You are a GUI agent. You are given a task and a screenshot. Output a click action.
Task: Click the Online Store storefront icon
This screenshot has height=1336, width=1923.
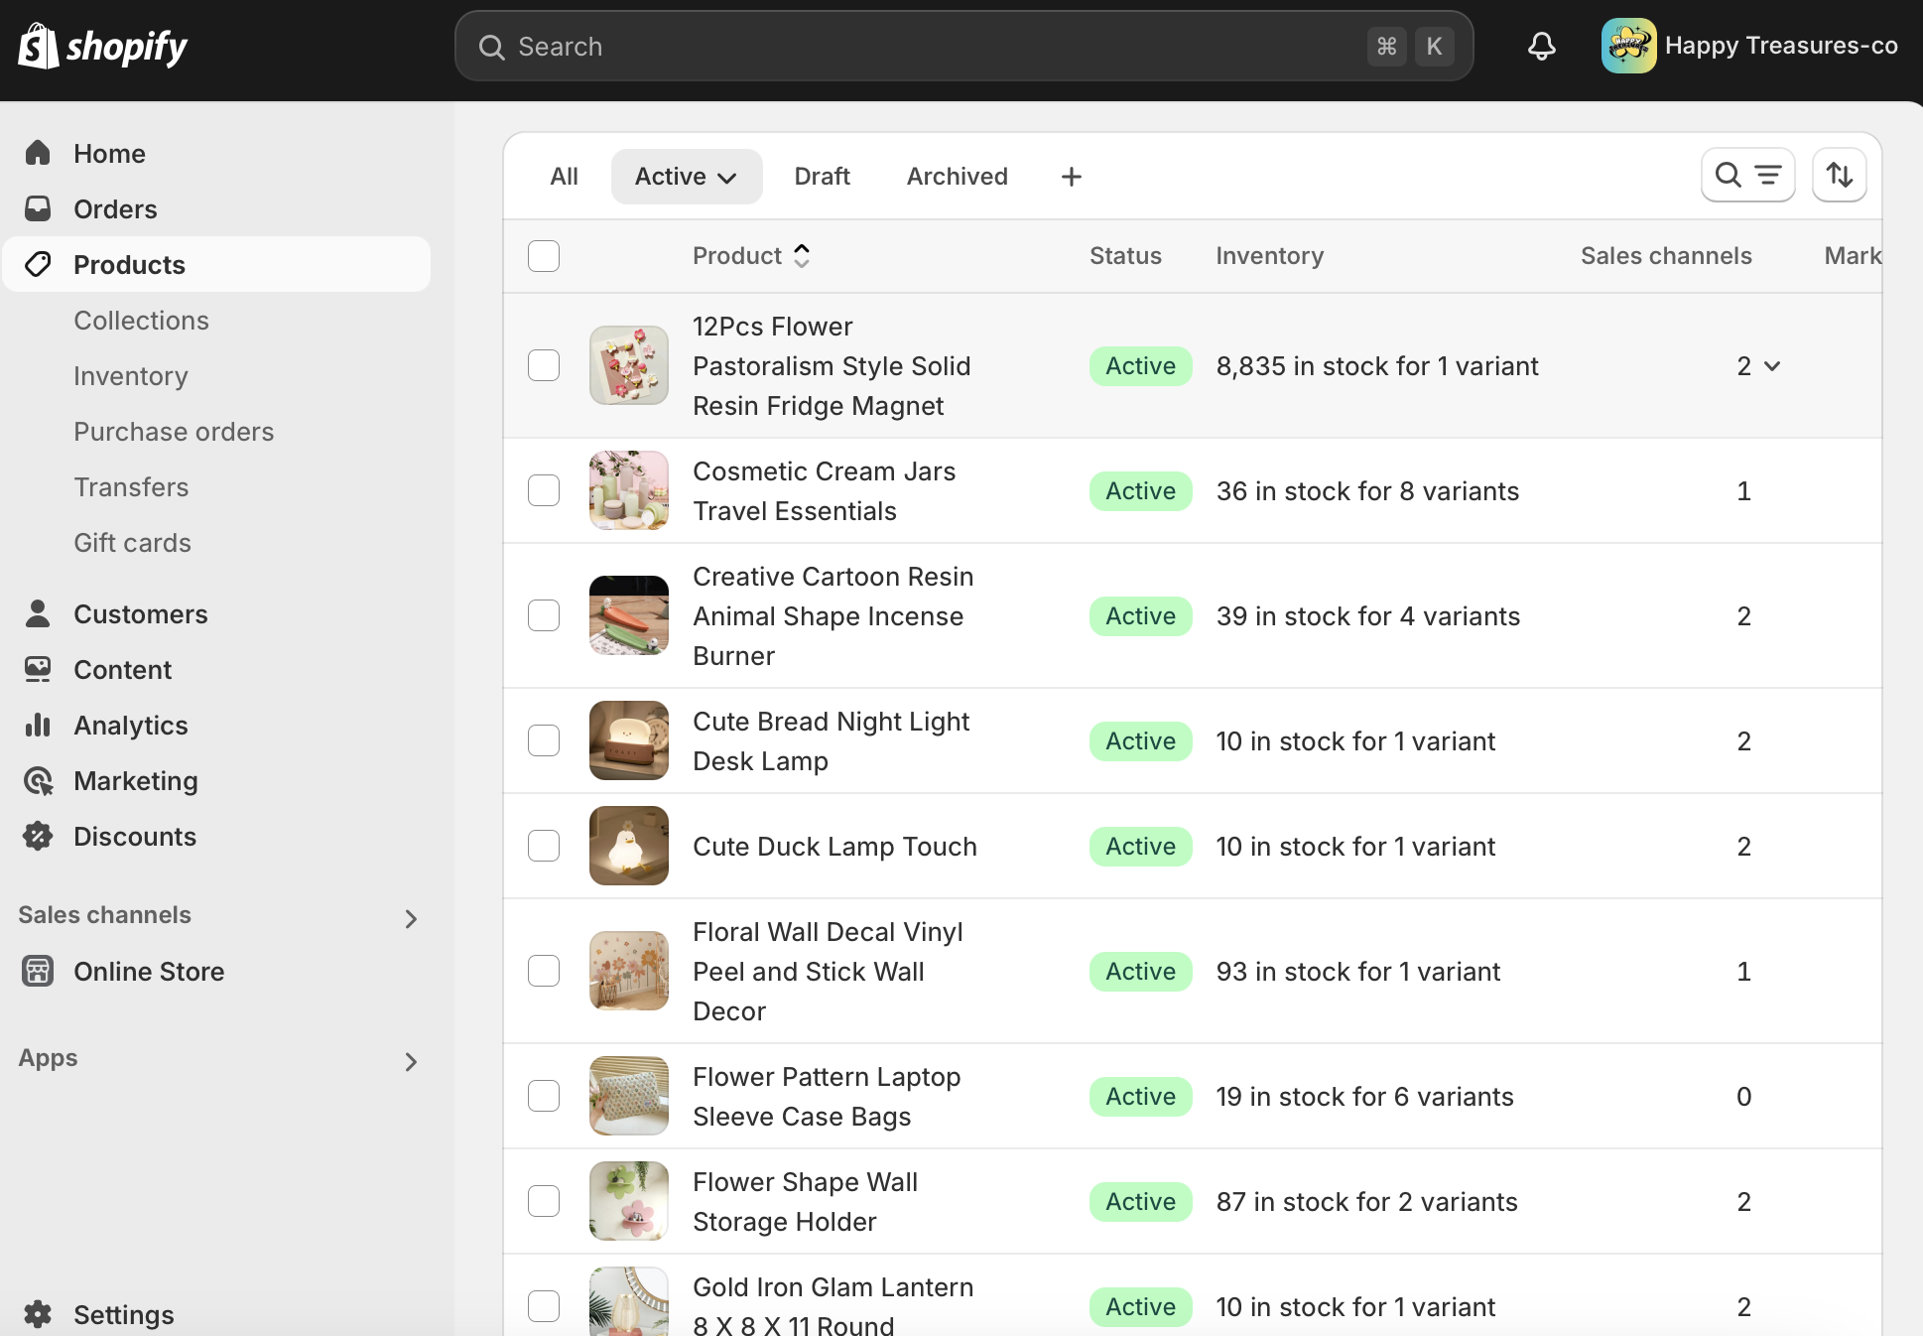click(x=38, y=971)
